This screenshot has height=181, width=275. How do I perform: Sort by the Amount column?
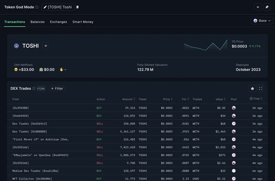point(129,99)
